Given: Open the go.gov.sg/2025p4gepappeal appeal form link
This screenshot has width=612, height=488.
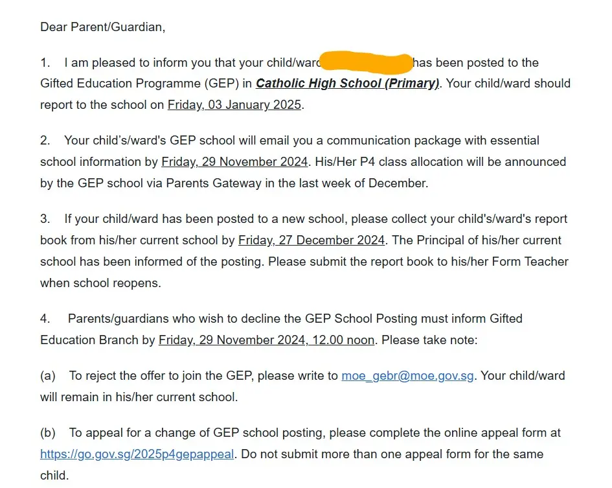Looking at the screenshot, I should coord(137,454).
